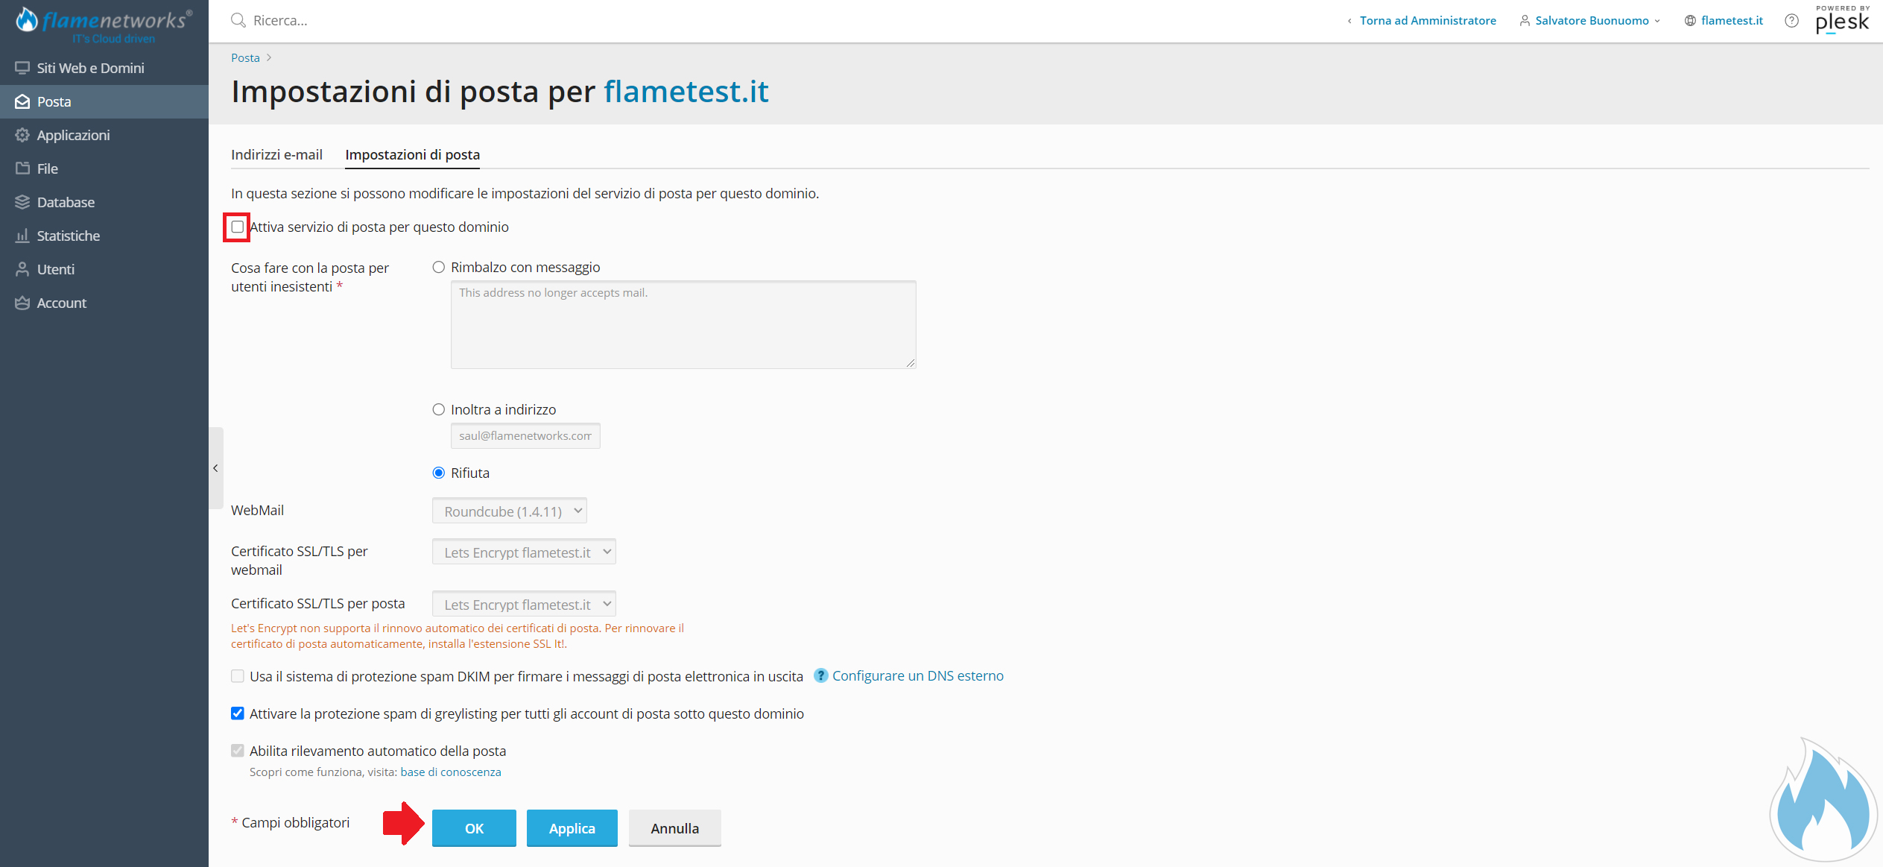The height and width of the screenshot is (867, 1883).
Task: Collapse the sidebar using the arrow handle
Action: pos(215,468)
